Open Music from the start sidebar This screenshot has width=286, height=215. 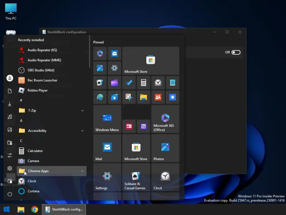coord(10,117)
